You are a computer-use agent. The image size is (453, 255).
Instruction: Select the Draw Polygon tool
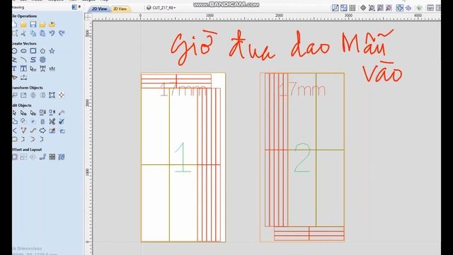tap(42, 51)
